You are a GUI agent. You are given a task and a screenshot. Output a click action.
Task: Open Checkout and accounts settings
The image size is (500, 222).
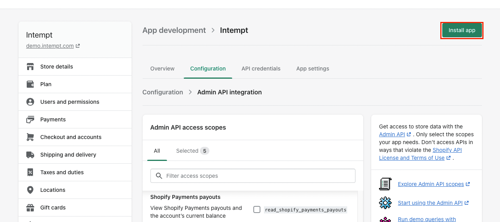[75, 137]
